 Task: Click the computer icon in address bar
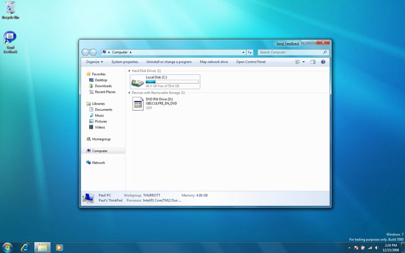click(x=104, y=52)
